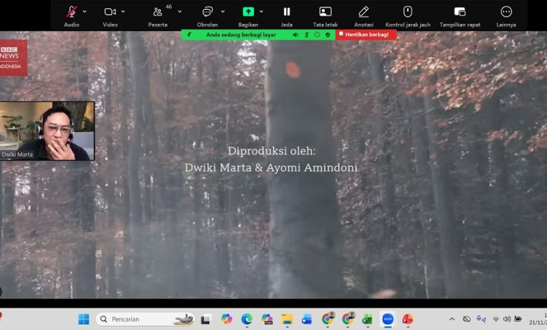Expand the Audio options arrow
The image size is (547, 330).
[85, 11]
